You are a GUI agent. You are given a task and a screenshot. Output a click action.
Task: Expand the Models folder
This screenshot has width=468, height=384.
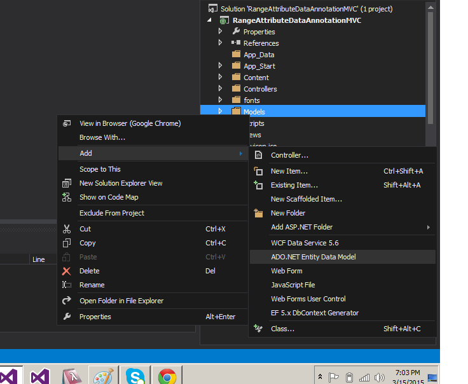pyautogui.click(x=220, y=111)
